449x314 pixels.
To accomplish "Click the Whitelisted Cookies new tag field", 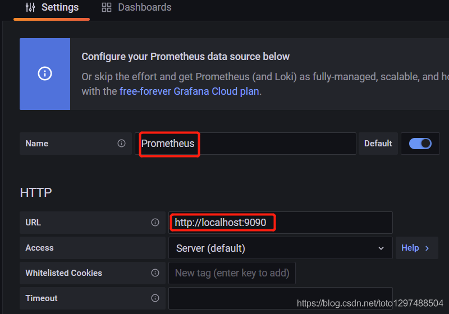I will pyautogui.click(x=232, y=273).
